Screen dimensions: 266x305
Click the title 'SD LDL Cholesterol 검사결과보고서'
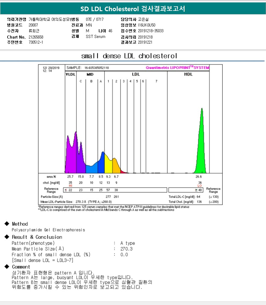click(133, 9)
